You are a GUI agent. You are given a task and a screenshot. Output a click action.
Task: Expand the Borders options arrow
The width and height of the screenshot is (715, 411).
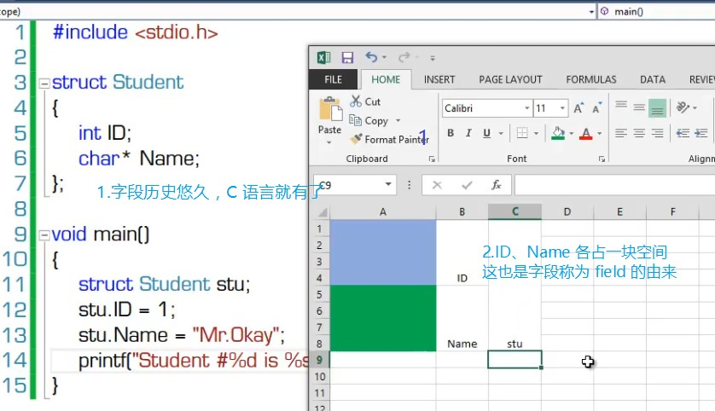pyautogui.click(x=536, y=134)
